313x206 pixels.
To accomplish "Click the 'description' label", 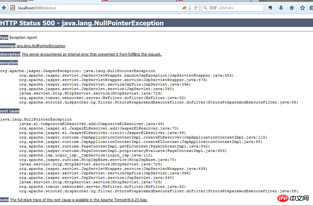I will click(10, 54).
